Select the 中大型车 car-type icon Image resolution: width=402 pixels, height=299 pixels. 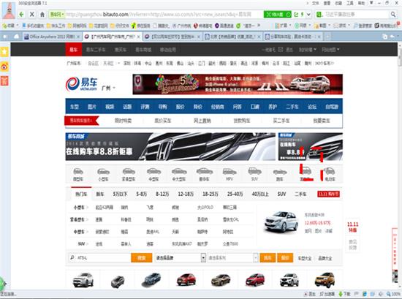[179, 174]
